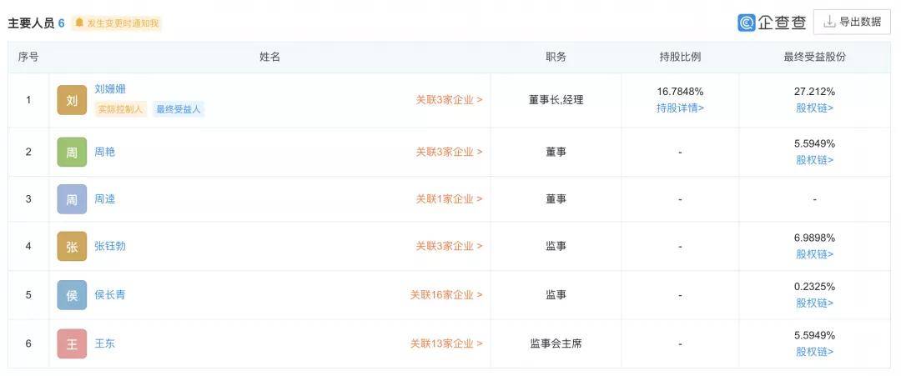
Task: Expand 关联16家企业 for 侯长青
Action: (445, 295)
